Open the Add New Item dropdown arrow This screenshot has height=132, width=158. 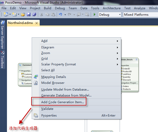coord(19,15)
